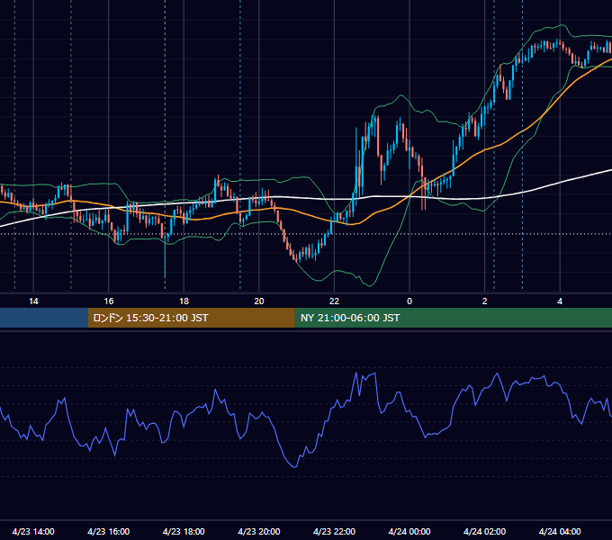Click the hour label 2 on the price chart axis

(x=484, y=301)
